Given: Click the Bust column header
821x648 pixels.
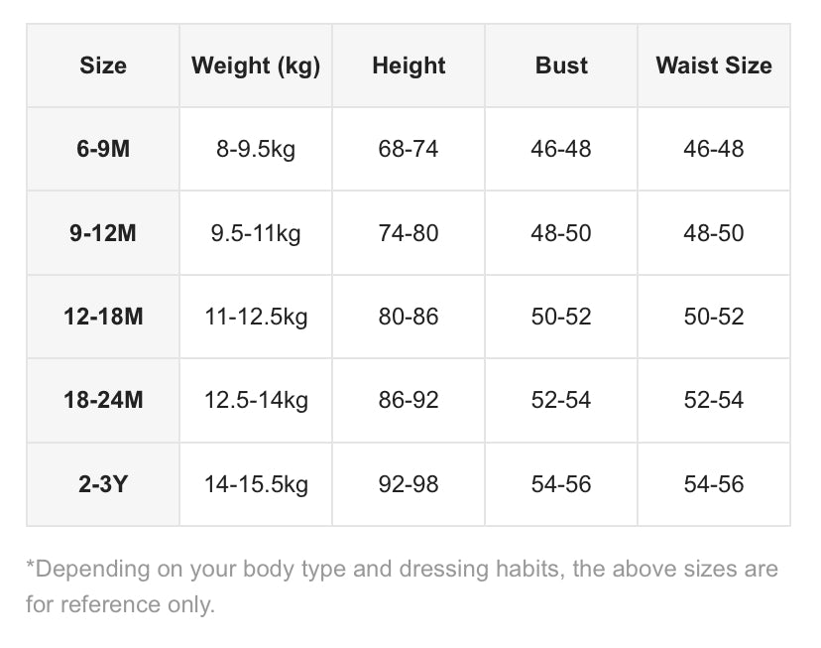Looking at the screenshot, I should click(561, 65).
